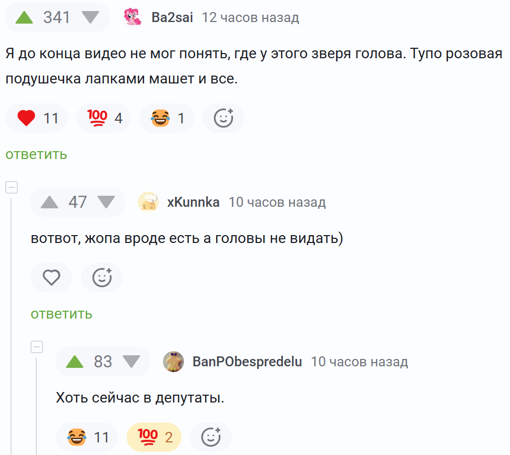Upvote BanPObespredelu's comment

[x=75, y=362]
